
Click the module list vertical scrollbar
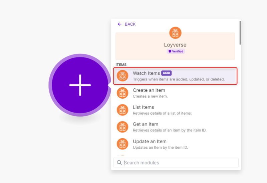tap(240, 33)
